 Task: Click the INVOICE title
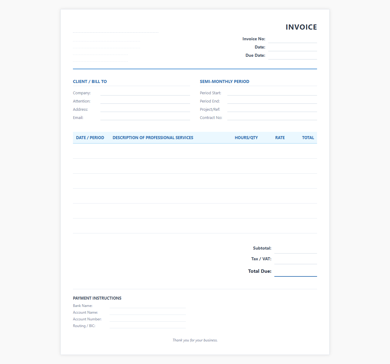(301, 27)
